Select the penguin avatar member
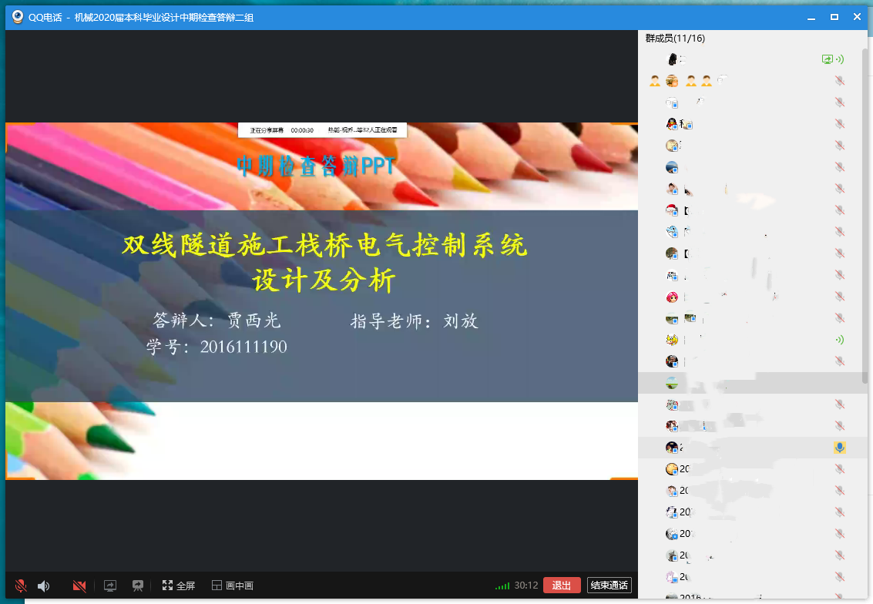This screenshot has width=873, height=604. click(x=672, y=124)
